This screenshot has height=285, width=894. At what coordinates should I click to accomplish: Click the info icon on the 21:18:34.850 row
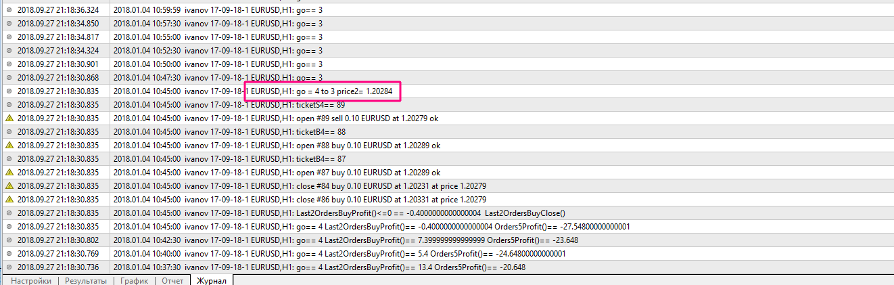click(9, 24)
